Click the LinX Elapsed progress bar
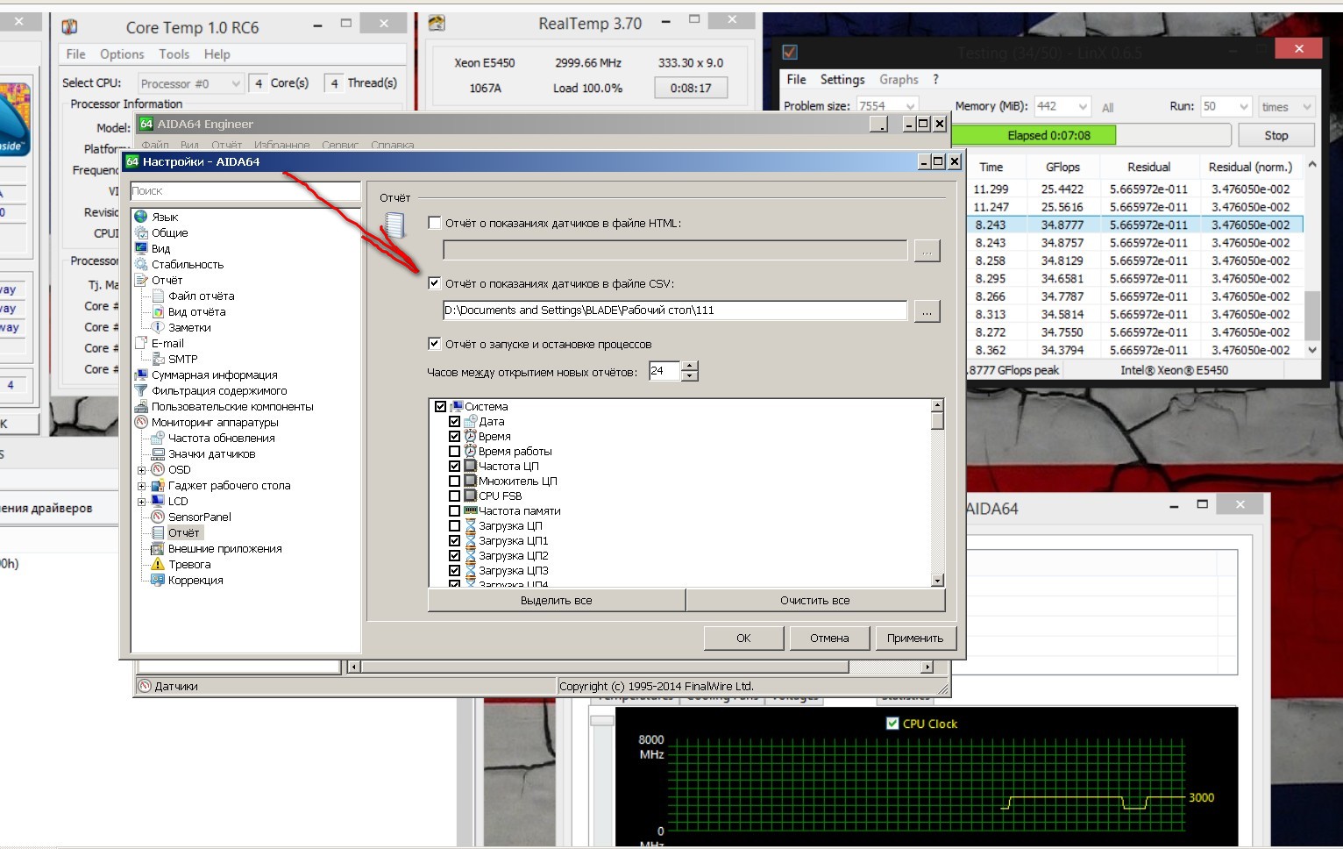The width and height of the screenshot is (1343, 849). coord(1091,135)
